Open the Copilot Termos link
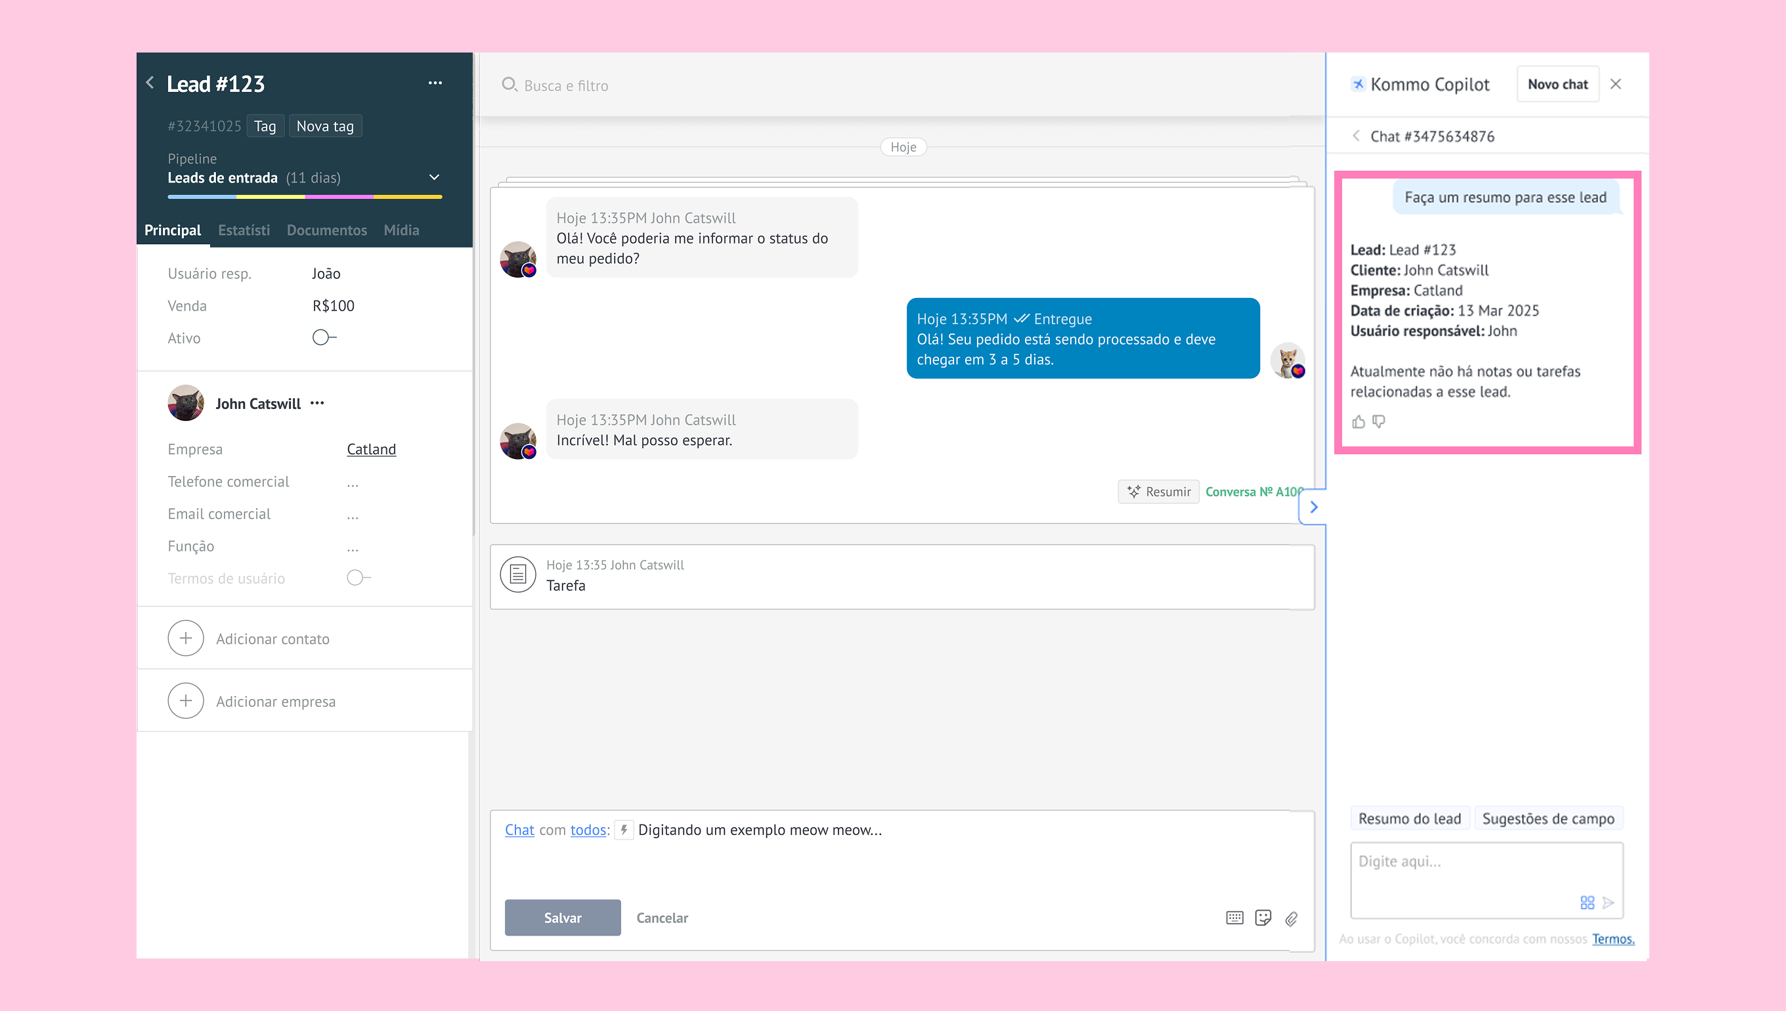The image size is (1786, 1011). [x=1613, y=939]
